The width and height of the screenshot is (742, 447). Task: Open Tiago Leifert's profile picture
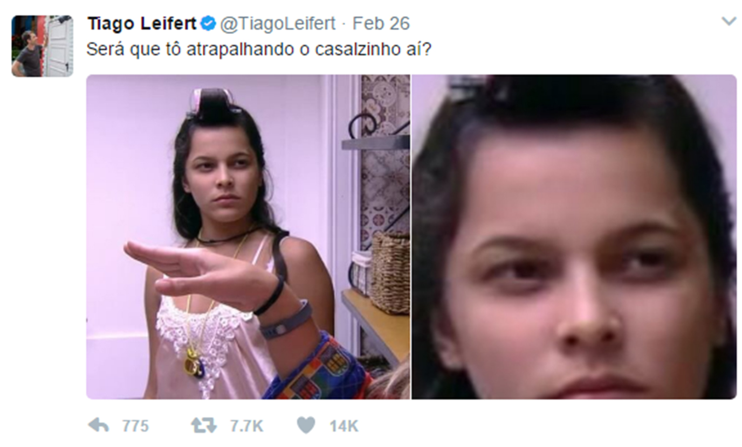pyautogui.click(x=42, y=46)
